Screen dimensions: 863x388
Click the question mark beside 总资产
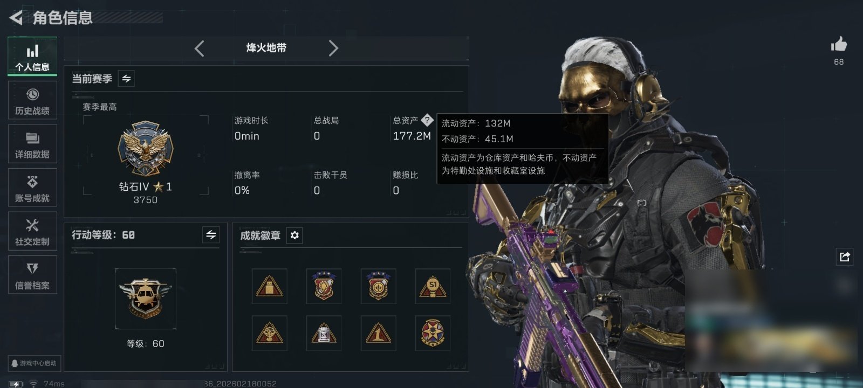[427, 120]
